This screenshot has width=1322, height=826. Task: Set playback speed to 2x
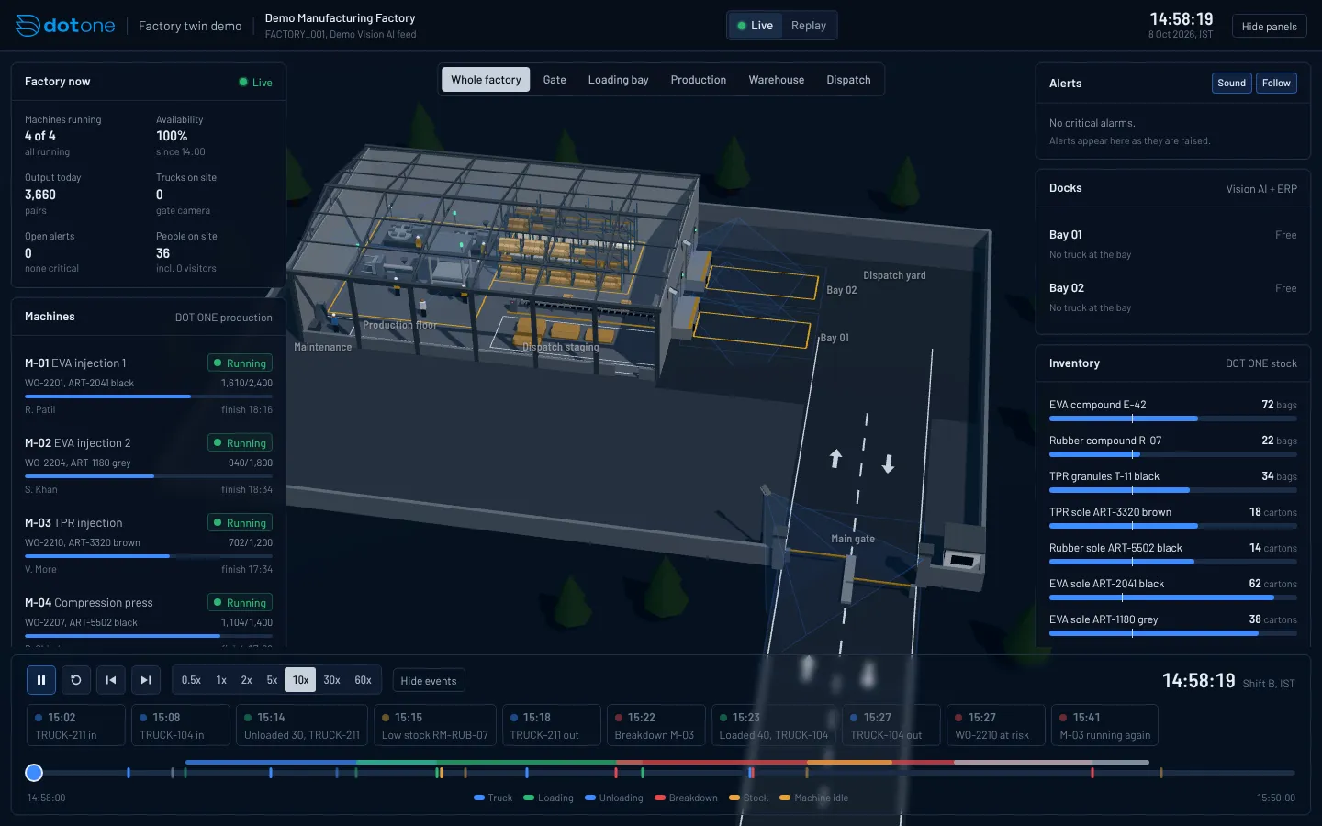246,680
